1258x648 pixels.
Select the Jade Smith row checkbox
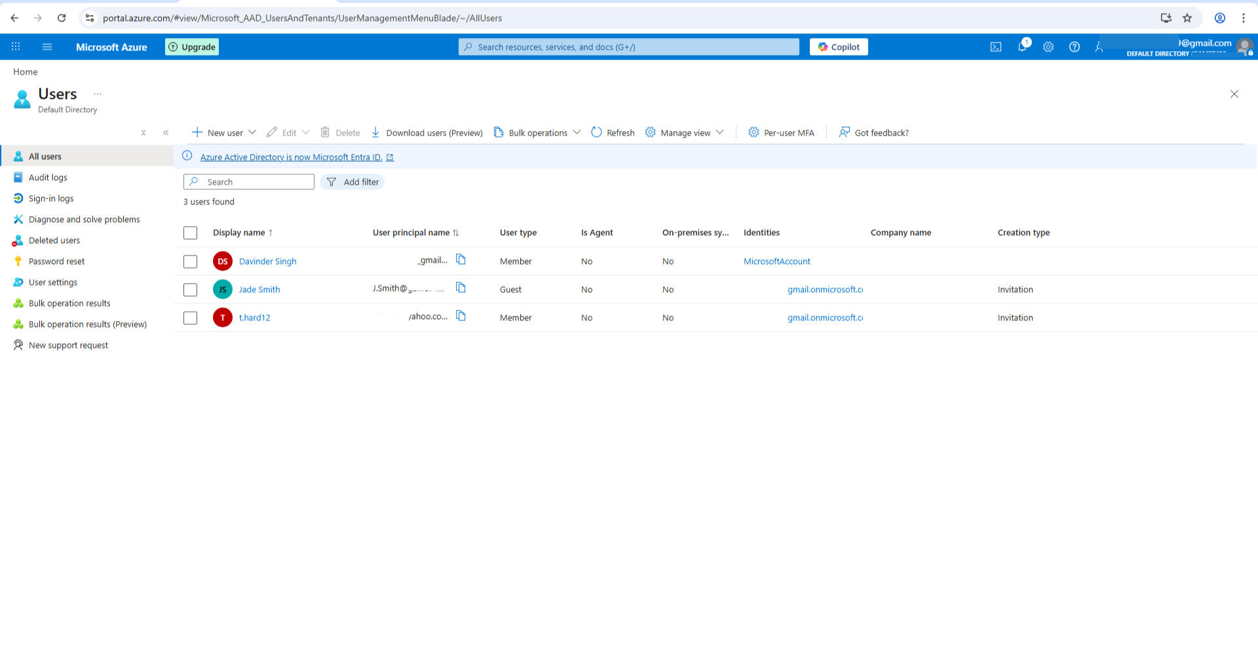pyautogui.click(x=191, y=290)
